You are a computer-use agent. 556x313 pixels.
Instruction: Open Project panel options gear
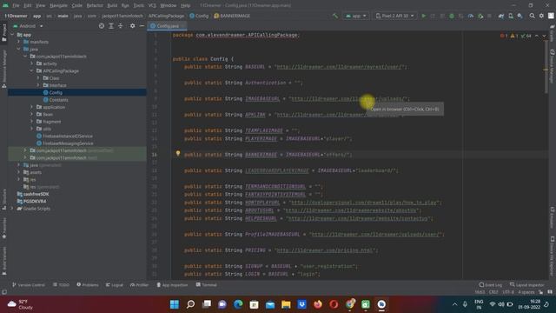(132, 26)
